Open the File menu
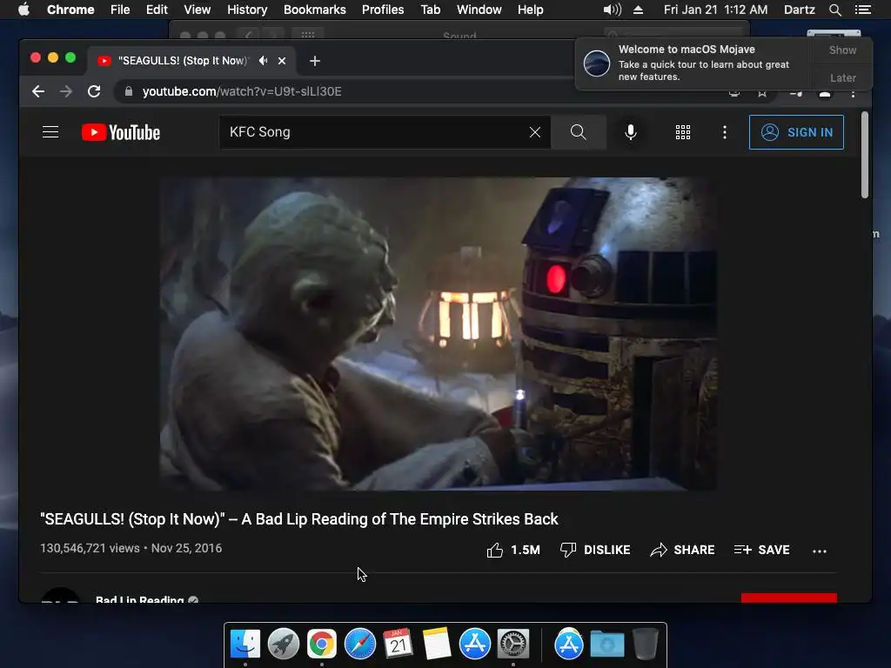This screenshot has height=668, width=891. click(120, 10)
